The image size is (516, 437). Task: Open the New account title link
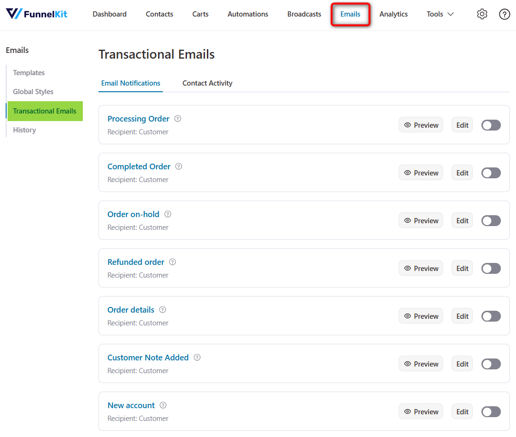tap(131, 405)
